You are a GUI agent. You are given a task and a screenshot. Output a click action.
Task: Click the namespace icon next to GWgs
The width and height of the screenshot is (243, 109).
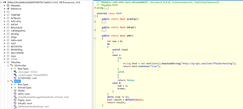pyautogui.click(x=8, y=37)
